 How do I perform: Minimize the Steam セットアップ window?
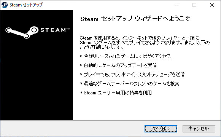[177, 5]
